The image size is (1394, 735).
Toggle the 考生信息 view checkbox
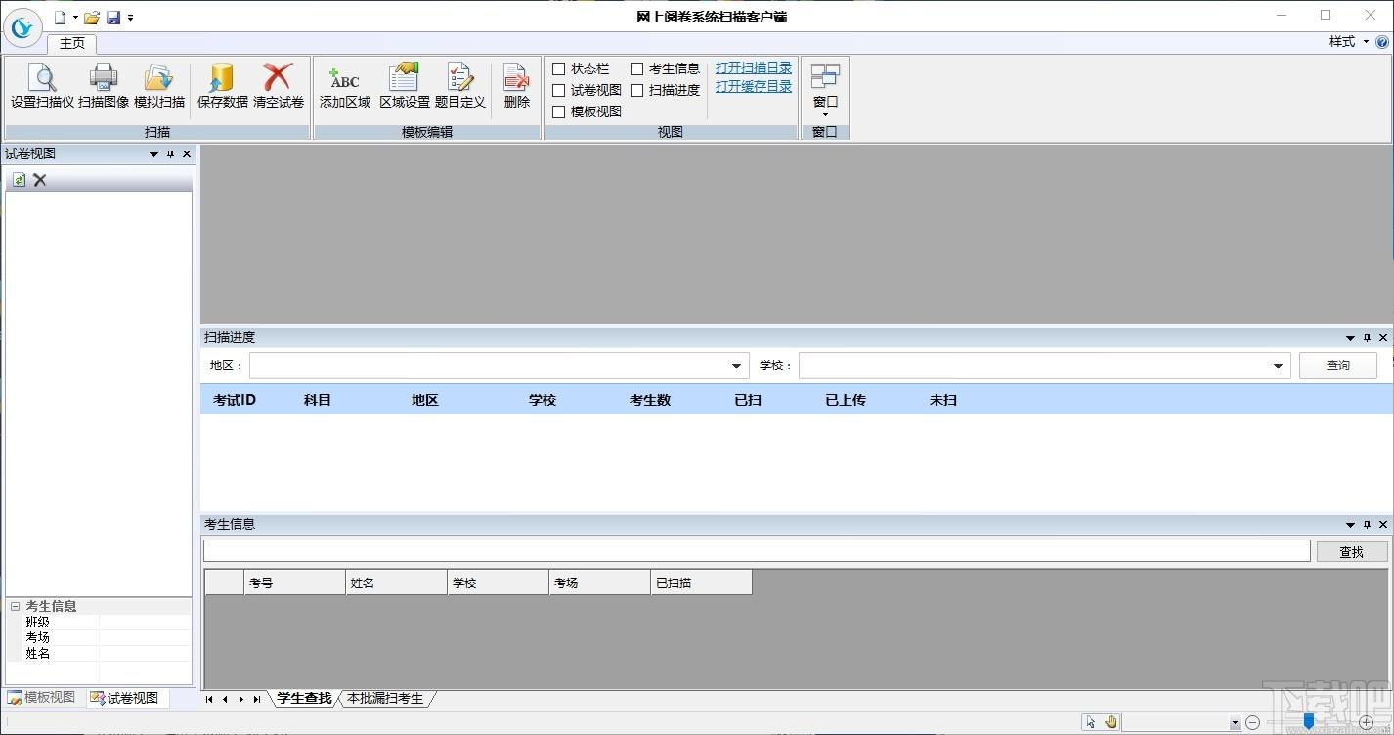[636, 68]
